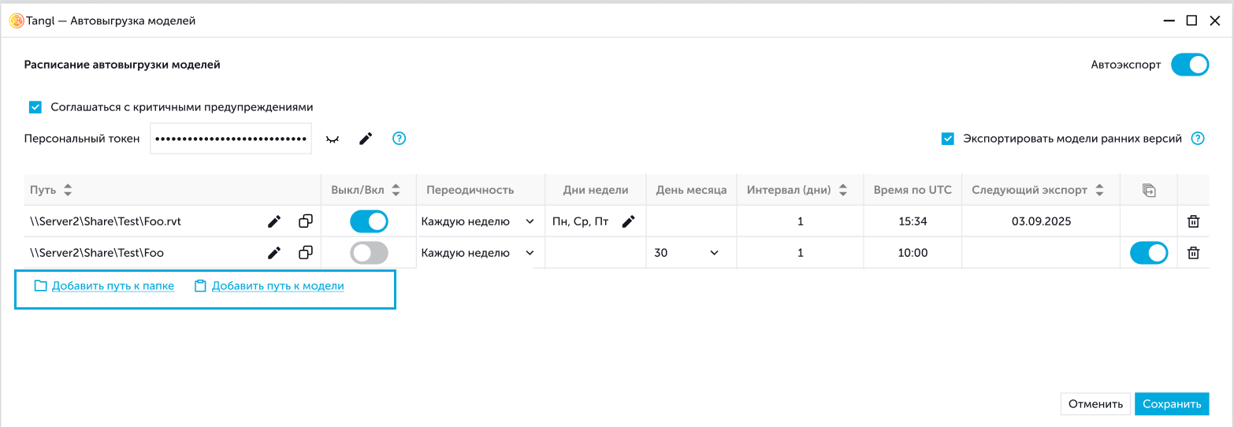Uncheck Экспортировать модели ранних версий

coord(948,139)
